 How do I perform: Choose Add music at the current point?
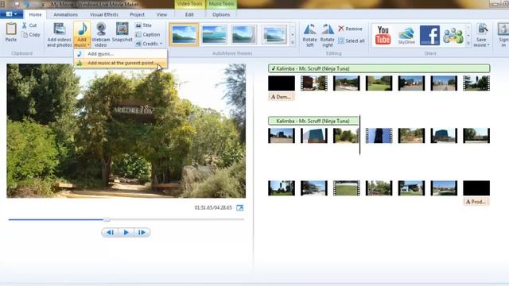(120, 63)
